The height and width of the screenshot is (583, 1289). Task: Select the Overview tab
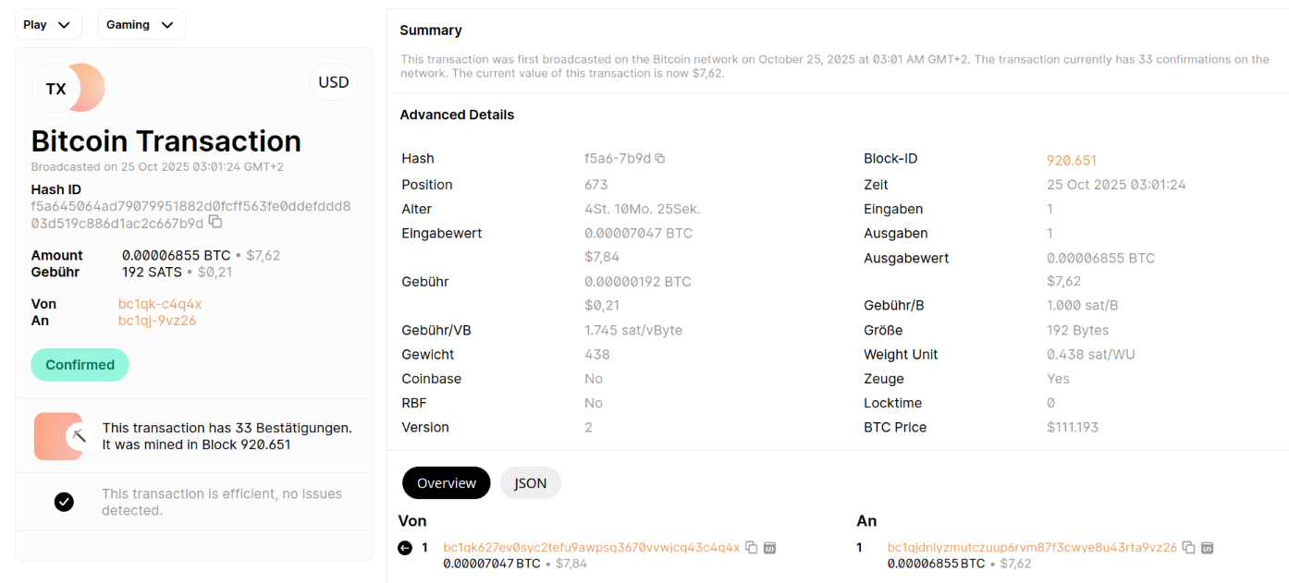click(x=447, y=483)
